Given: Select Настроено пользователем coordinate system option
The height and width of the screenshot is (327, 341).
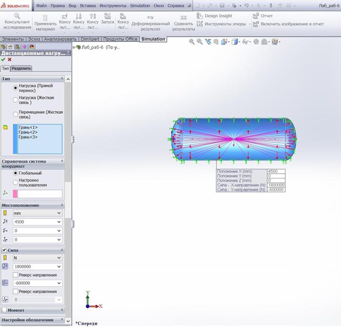Looking at the screenshot, I should pyautogui.click(x=16, y=182).
